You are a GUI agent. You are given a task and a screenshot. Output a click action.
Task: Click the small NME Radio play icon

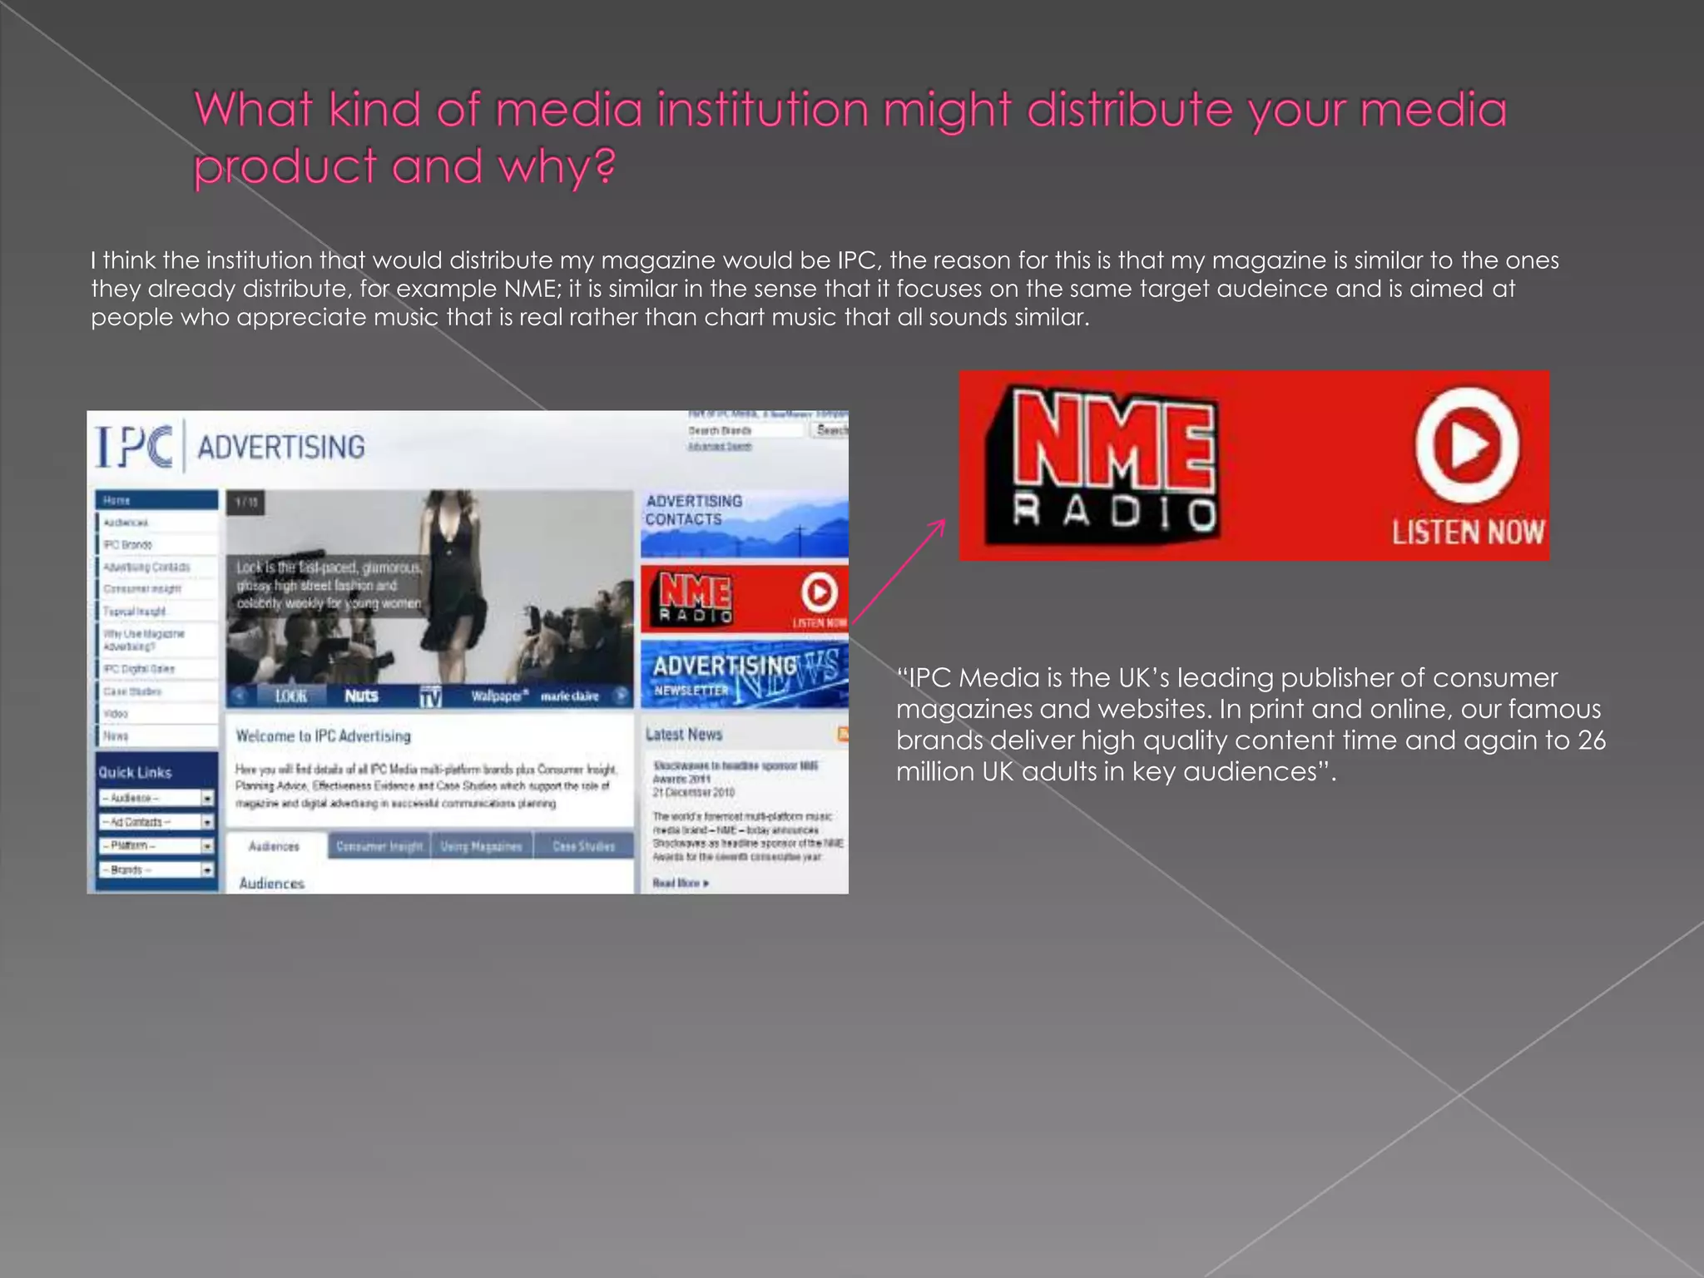pyautogui.click(x=819, y=593)
